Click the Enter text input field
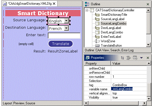 [64, 36]
